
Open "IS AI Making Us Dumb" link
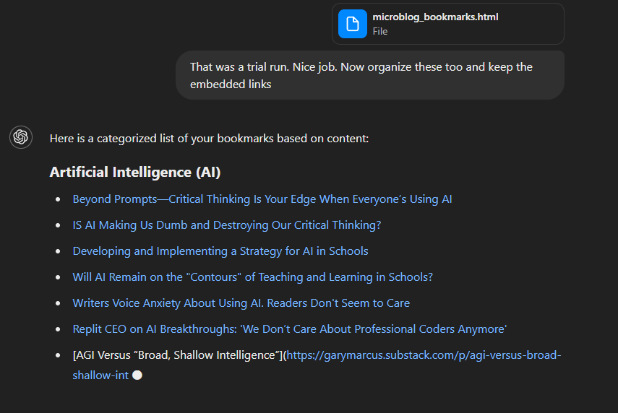point(227,225)
